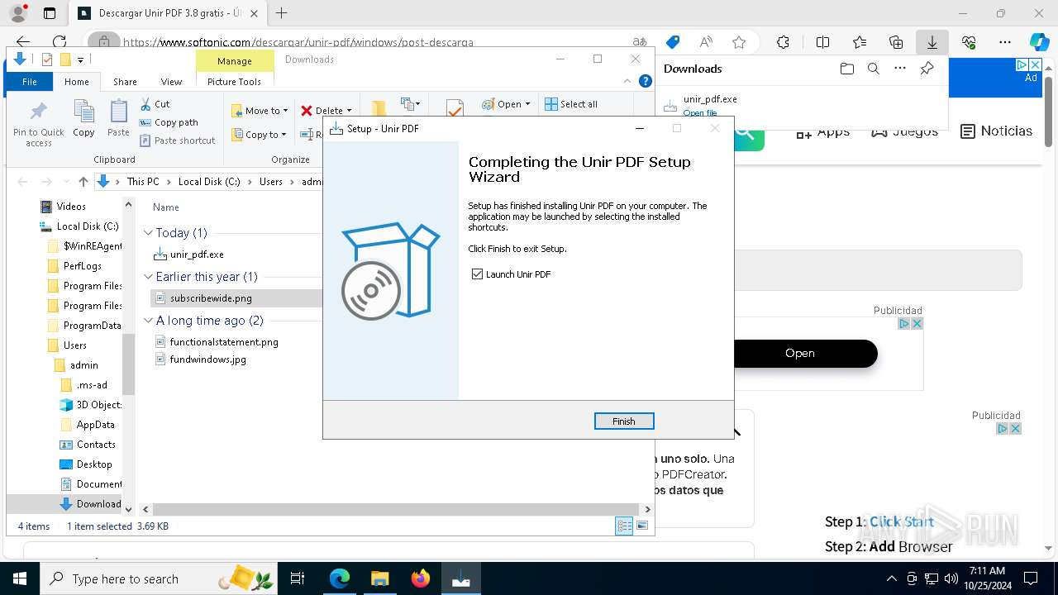The image size is (1058, 595).
Task: Select the functionalstatement.png file
Action: tap(224, 342)
